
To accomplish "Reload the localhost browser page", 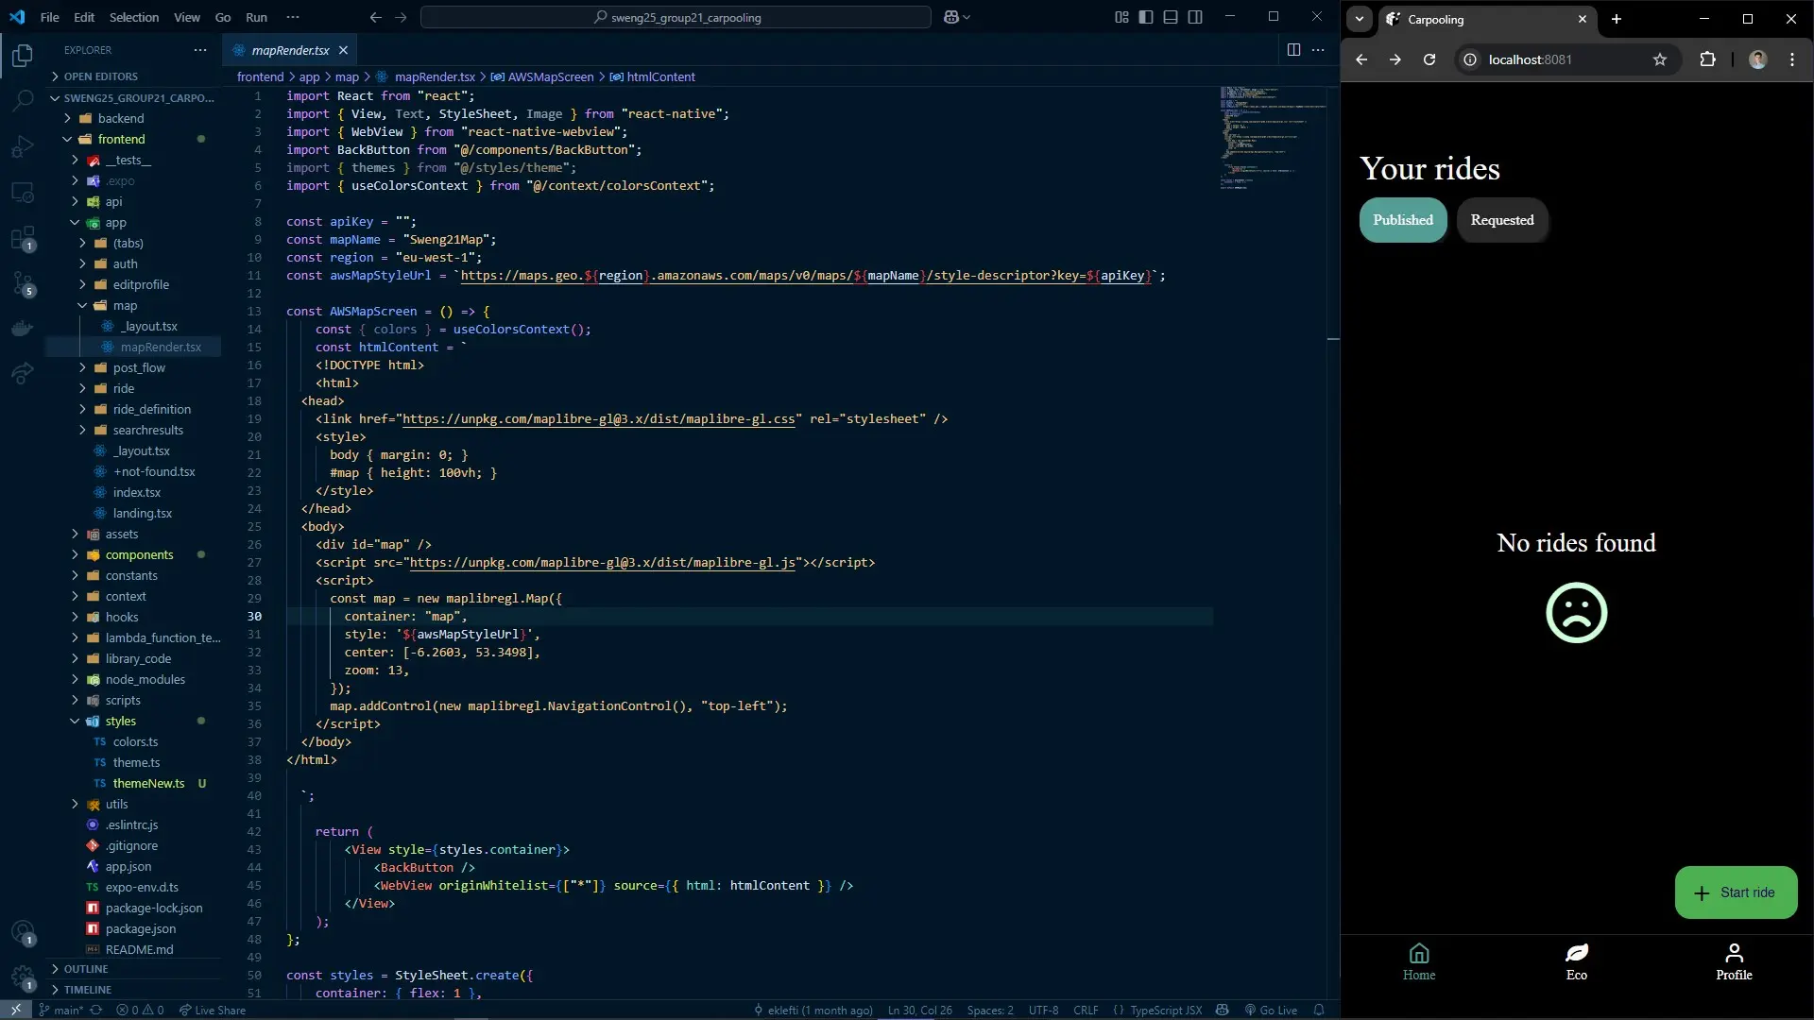I will click(x=1429, y=59).
